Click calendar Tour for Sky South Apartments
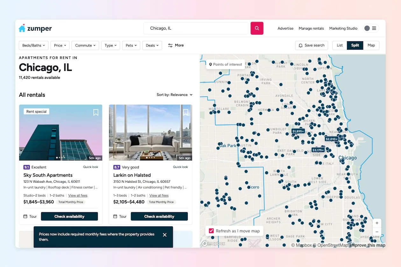401x267 pixels. [30, 216]
